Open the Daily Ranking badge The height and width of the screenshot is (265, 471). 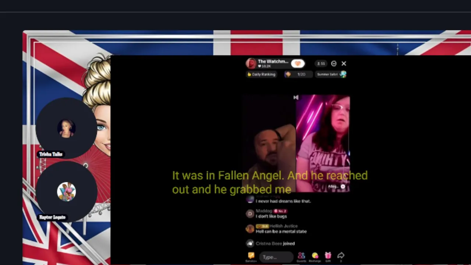click(261, 74)
